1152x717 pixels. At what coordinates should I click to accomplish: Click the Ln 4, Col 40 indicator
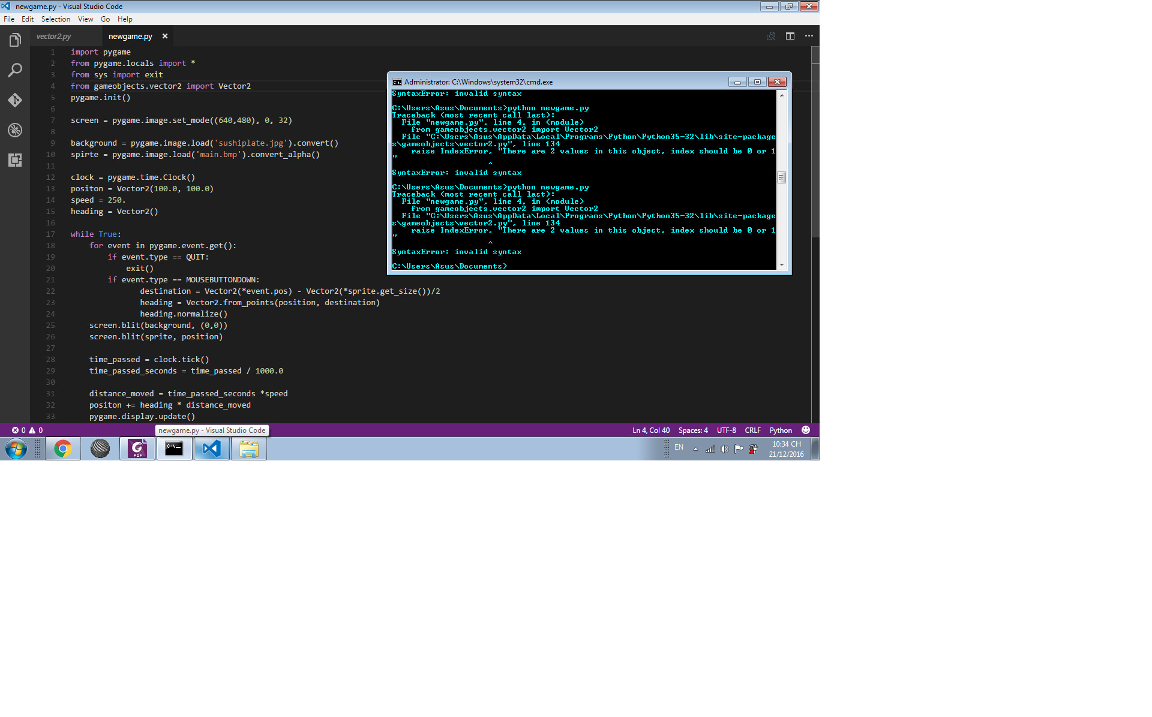pyautogui.click(x=650, y=430)
